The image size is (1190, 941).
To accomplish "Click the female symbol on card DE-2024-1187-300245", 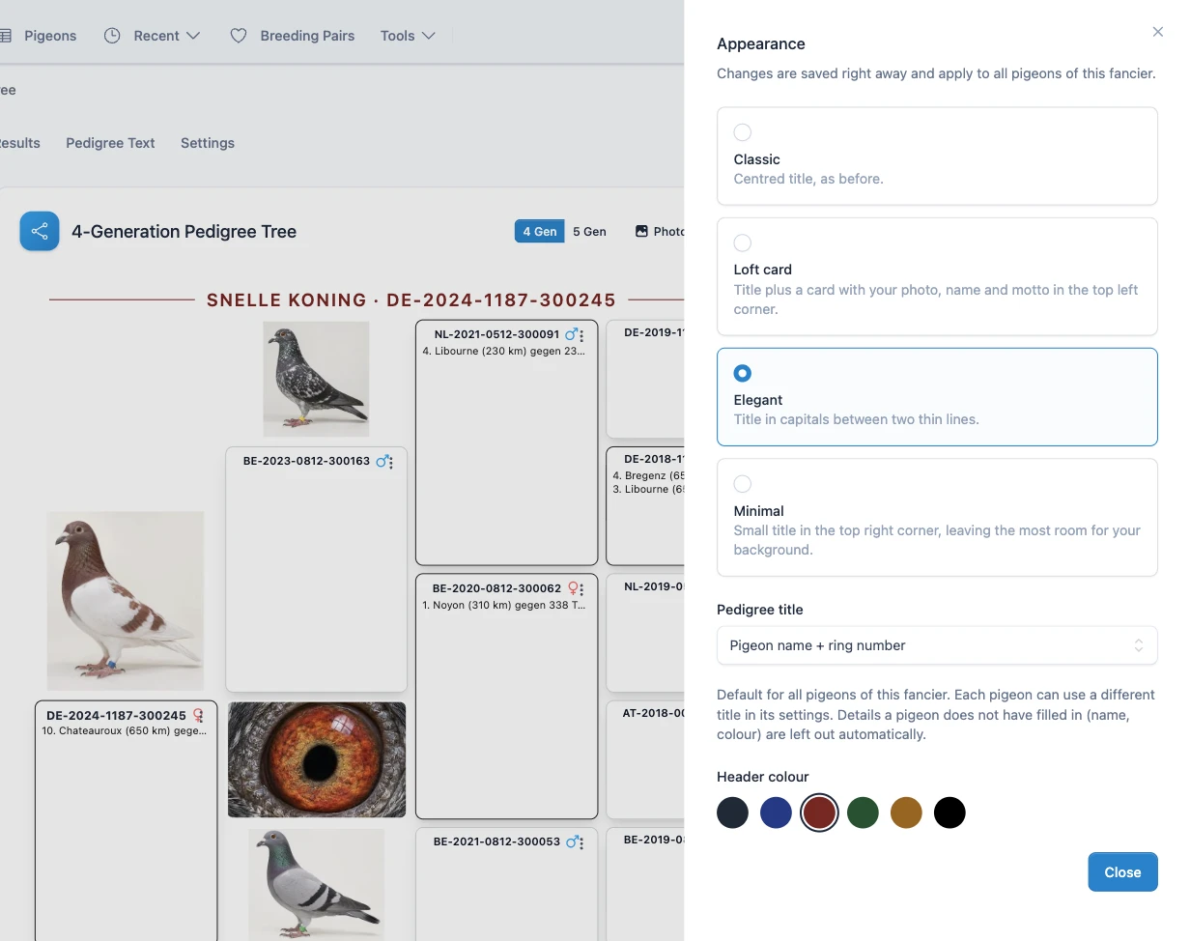I will tap(197, 716).
